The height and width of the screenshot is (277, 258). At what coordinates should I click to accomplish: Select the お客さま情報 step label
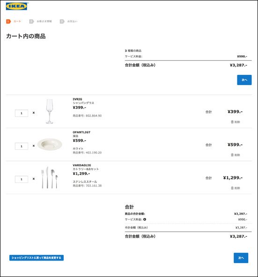tap(44, 22)
